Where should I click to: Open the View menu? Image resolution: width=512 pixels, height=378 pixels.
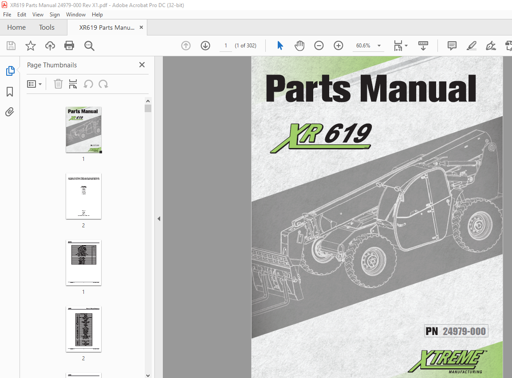[38, 15]
